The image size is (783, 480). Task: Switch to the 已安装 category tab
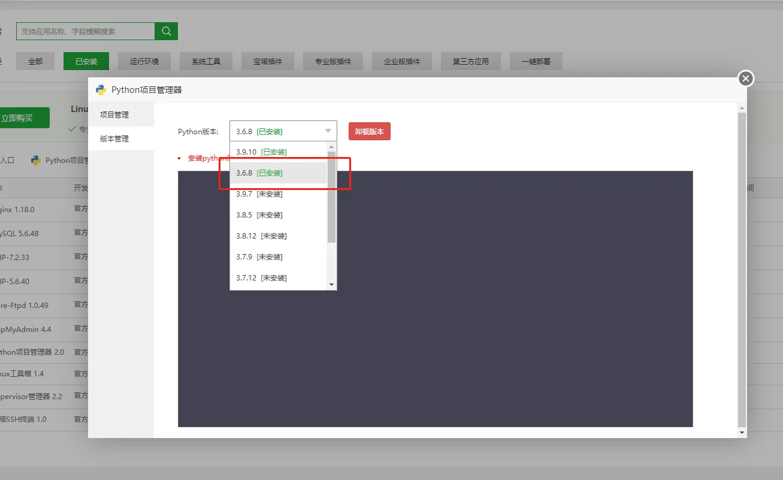pyautogui.click(x=86, y=61)
